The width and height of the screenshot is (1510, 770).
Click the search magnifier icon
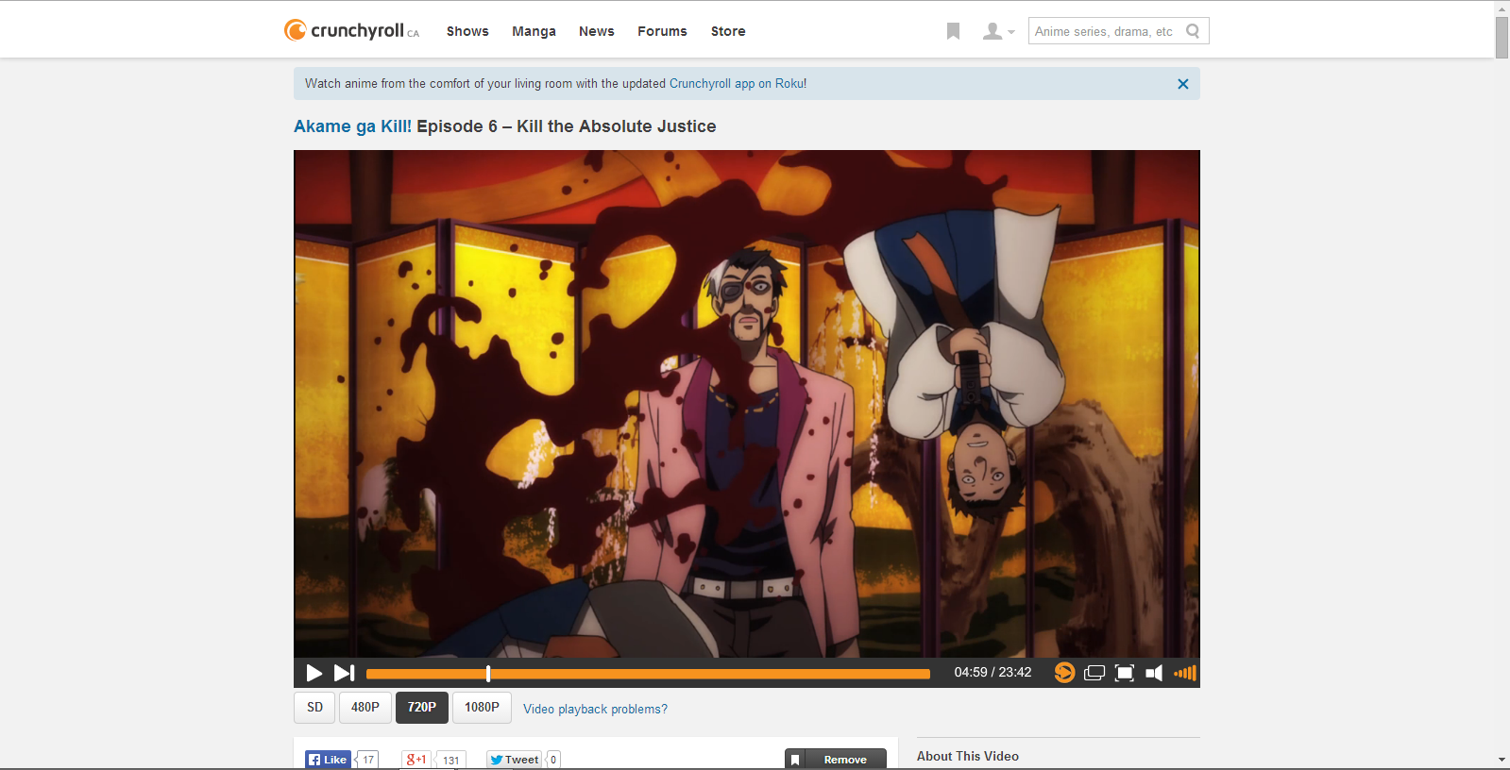[1193, 31]
